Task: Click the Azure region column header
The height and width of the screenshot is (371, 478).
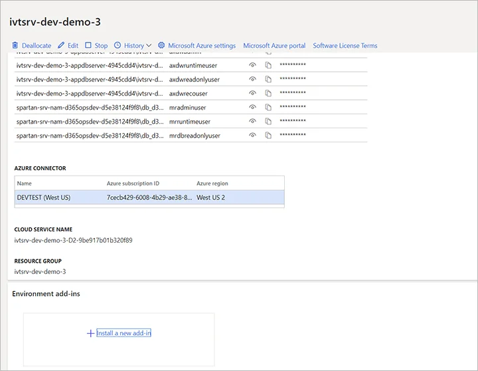Action: tap(212, 184)
